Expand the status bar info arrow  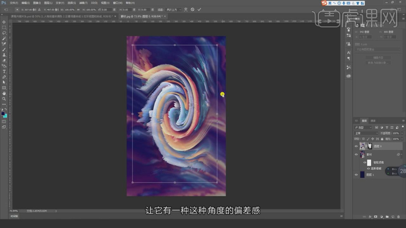(56, 211)
